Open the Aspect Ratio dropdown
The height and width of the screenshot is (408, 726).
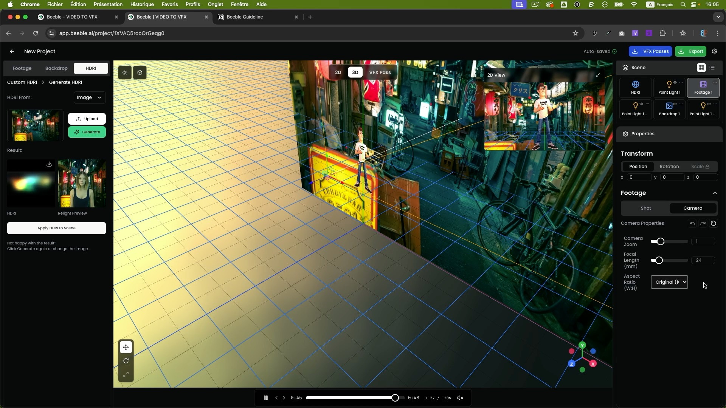669,282
